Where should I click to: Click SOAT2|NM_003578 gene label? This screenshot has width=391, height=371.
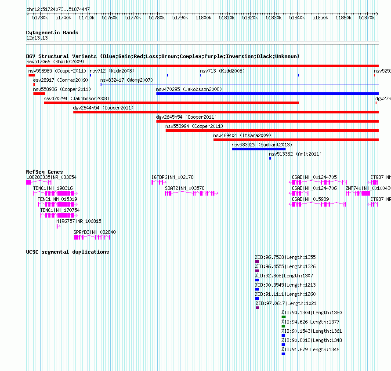point(185,188)
